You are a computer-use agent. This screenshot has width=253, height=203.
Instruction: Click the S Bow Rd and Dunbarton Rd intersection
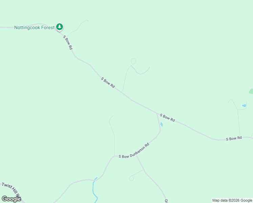pos(157,114)
